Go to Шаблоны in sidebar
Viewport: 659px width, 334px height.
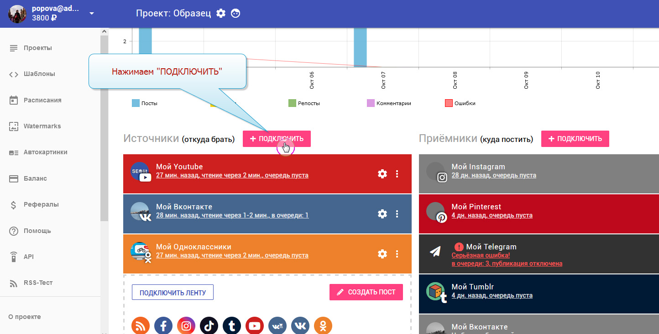(x=39, y=74)
